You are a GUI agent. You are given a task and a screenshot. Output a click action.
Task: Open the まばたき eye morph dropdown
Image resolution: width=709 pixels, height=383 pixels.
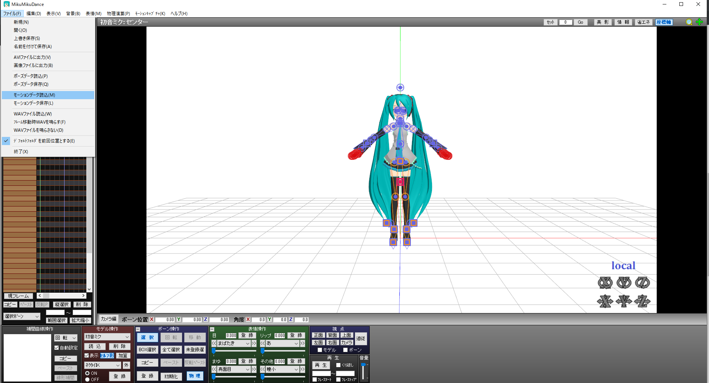[234, 343]
